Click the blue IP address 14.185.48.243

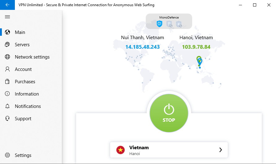coord(142,47)
